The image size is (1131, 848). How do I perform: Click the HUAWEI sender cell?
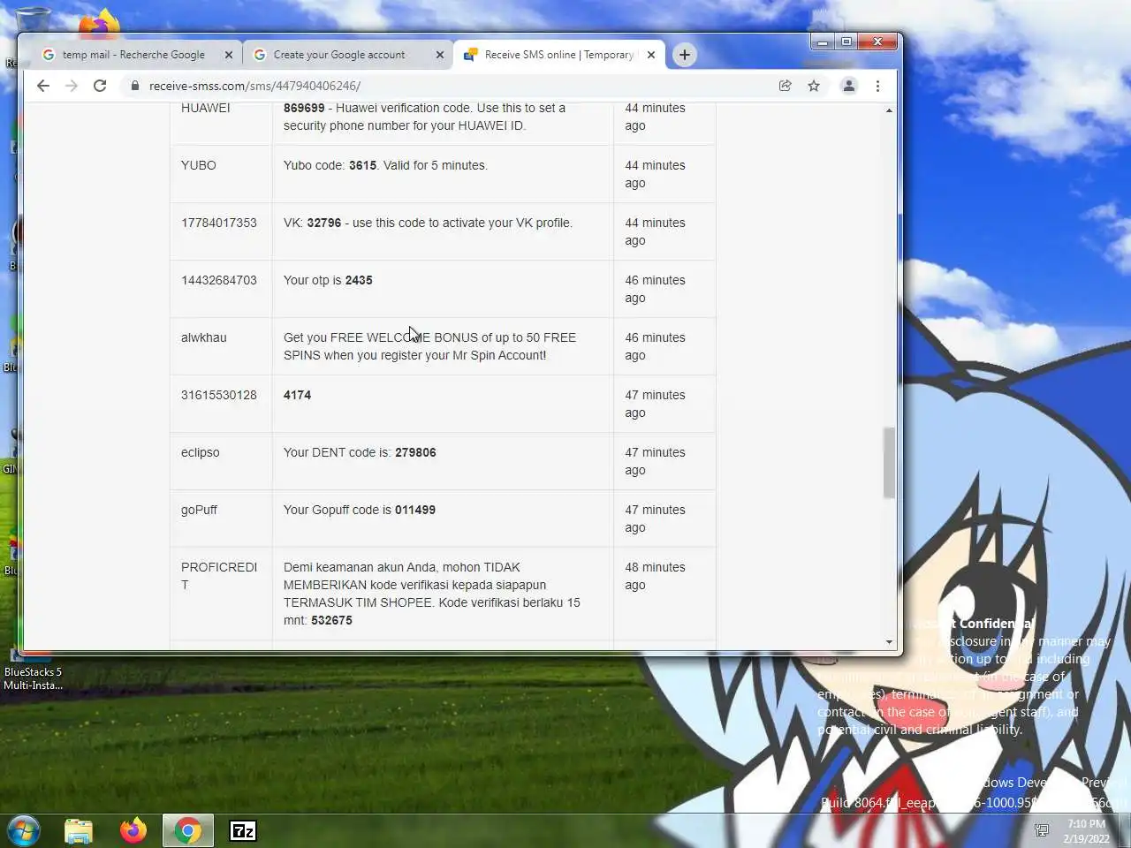tap(221, 124)
